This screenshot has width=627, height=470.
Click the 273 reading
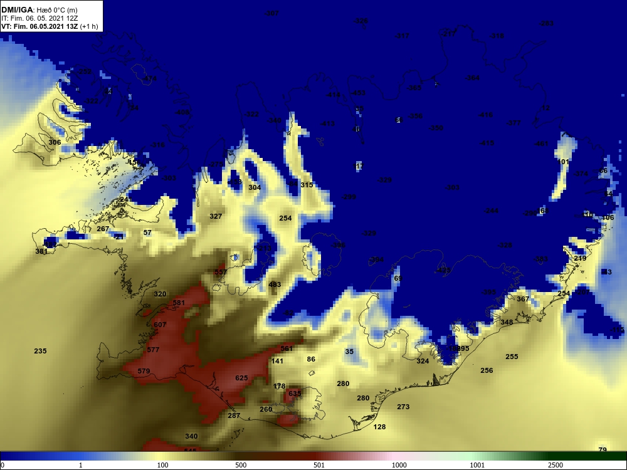403,407
